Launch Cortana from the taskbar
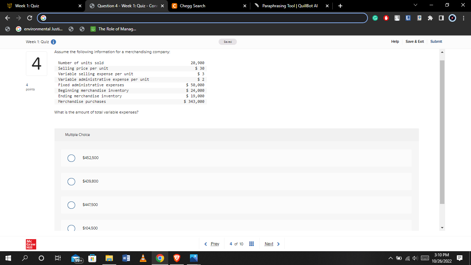The width and height of the screenshot is (471, 265). [x=41, y=258]
